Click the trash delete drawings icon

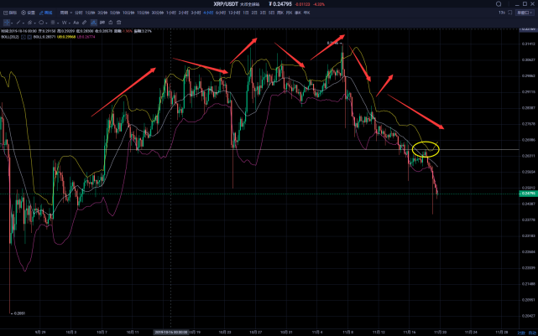pos(118,23)
